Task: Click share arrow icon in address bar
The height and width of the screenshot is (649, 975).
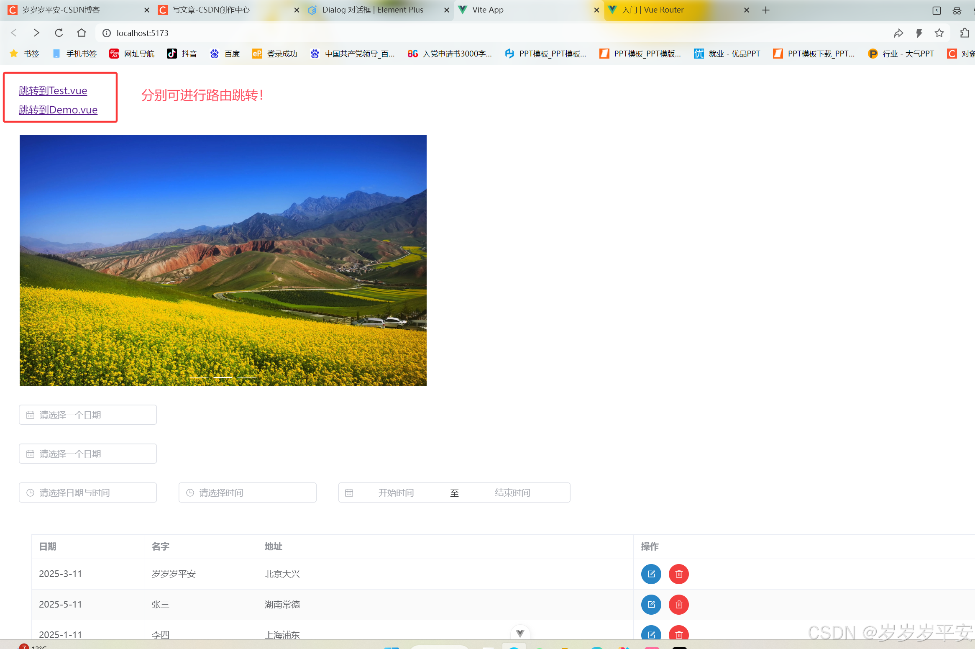Action: pyautogui.click(x=898, y=33)
